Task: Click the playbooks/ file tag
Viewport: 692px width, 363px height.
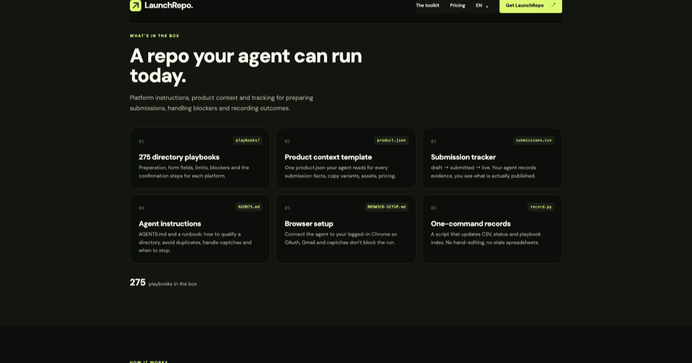Action: (x=247, y=140)
